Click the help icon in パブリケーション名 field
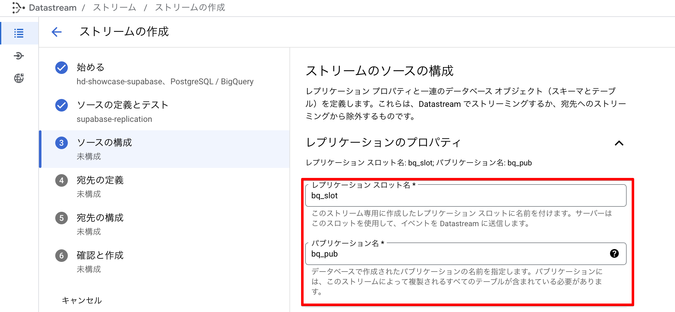This screenshot has height=312, width=675. (614, 253)
